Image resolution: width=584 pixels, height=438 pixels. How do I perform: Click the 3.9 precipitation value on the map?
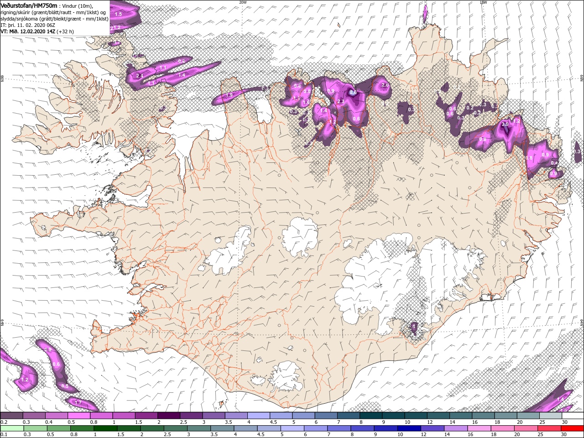(505, 124)
